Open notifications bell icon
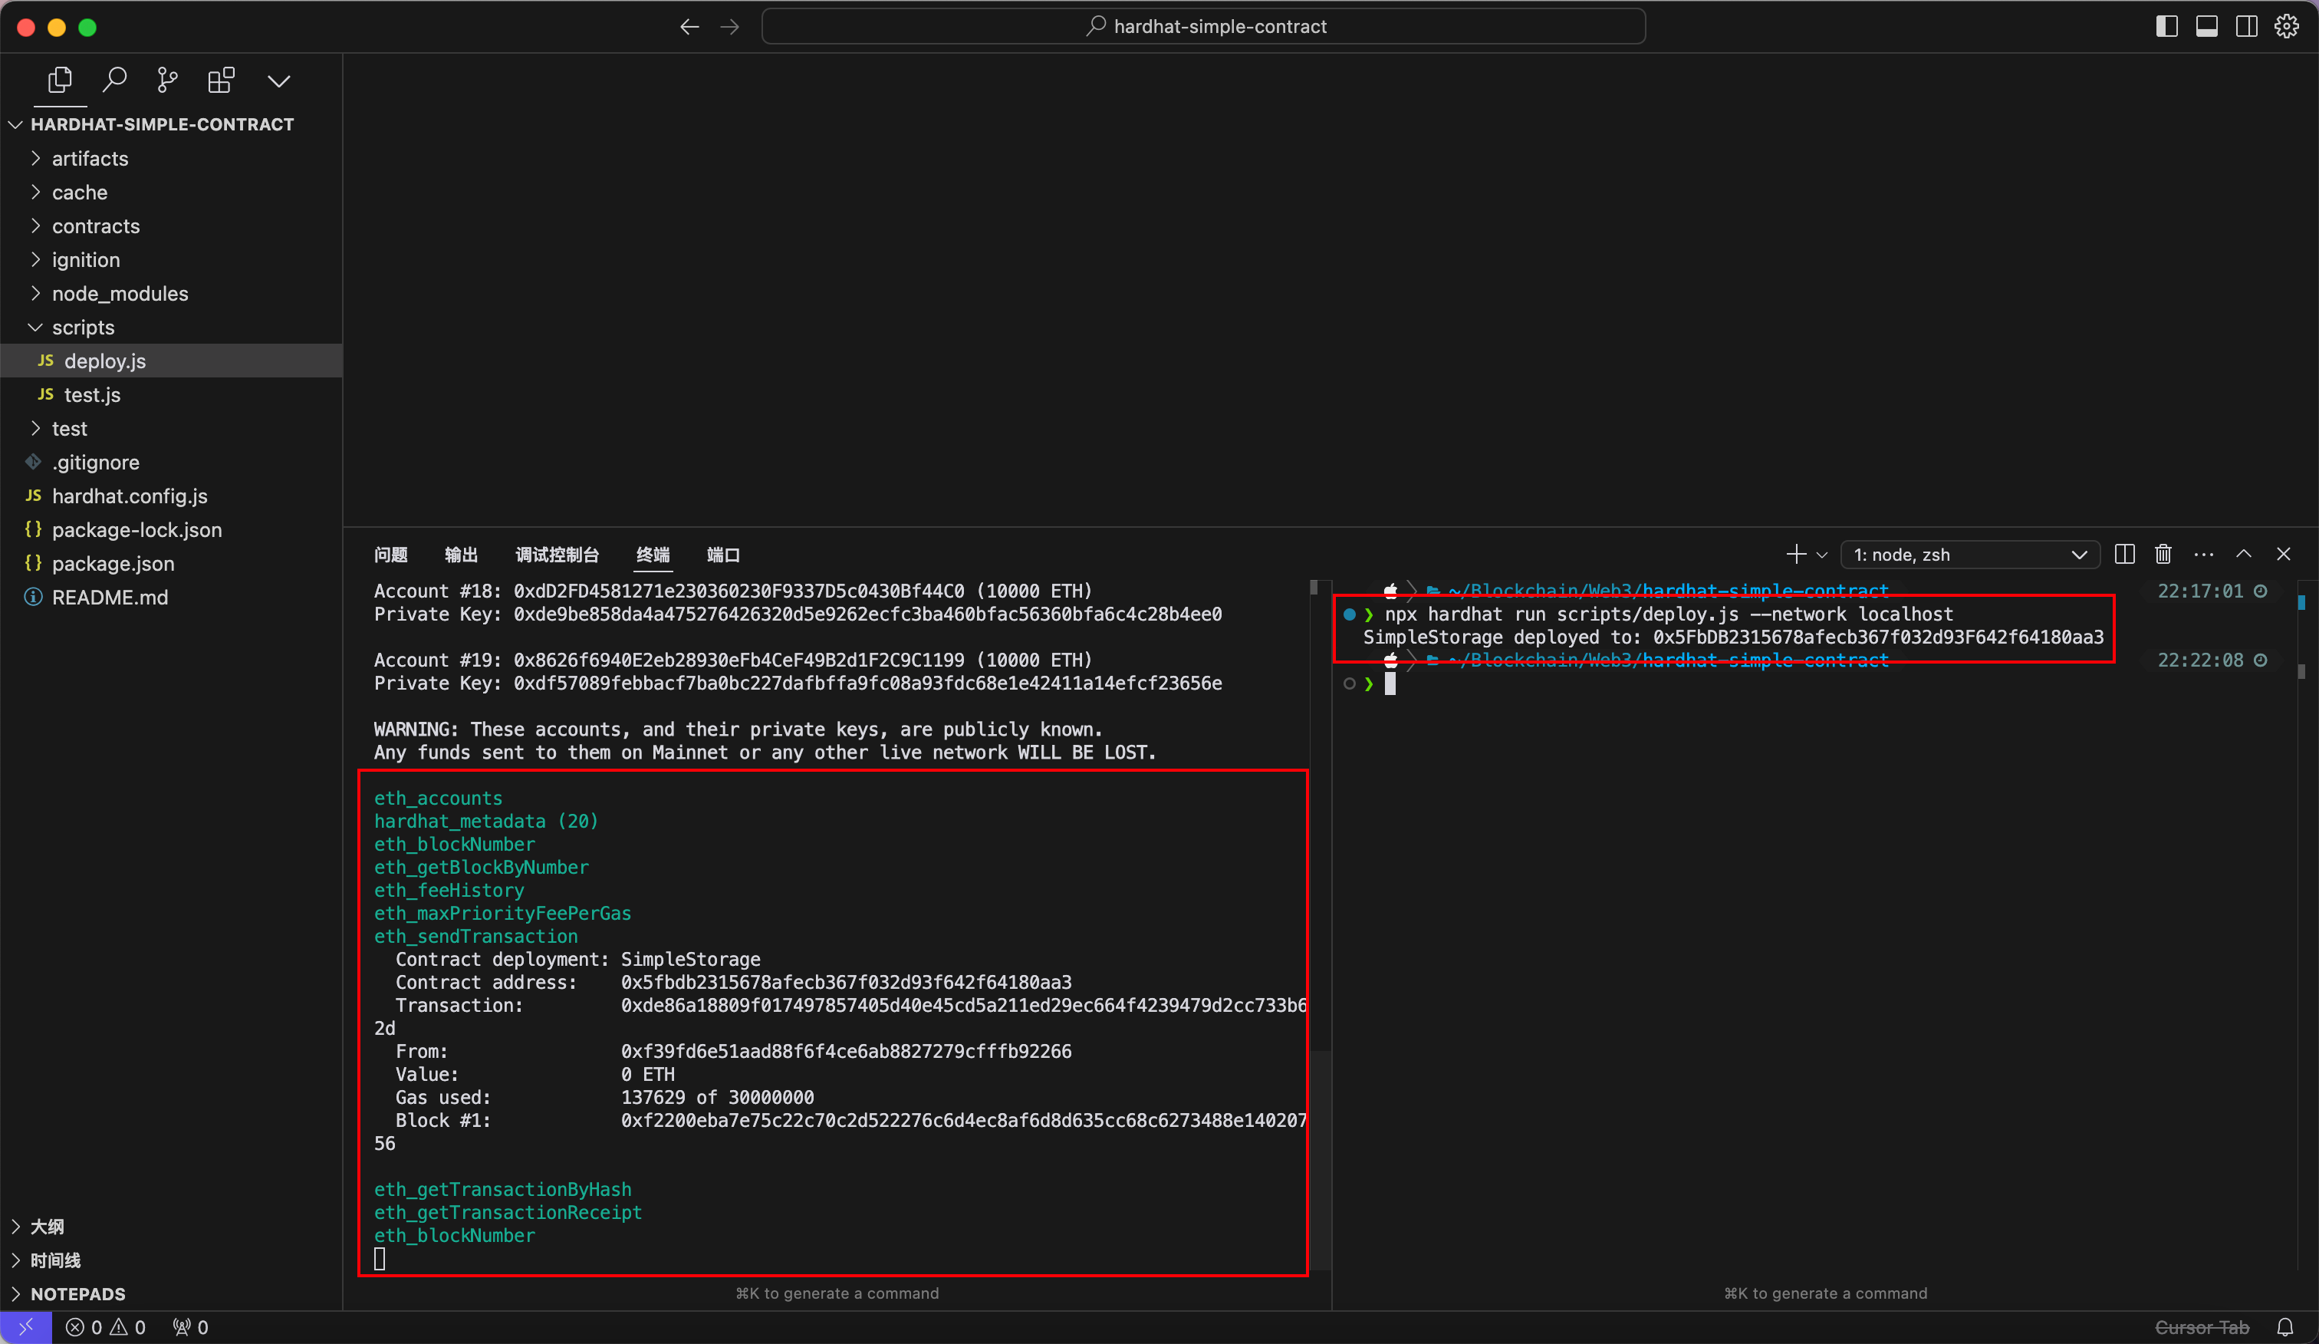Screen dimensions: 2319x1344 [x=2285, y=1326]
